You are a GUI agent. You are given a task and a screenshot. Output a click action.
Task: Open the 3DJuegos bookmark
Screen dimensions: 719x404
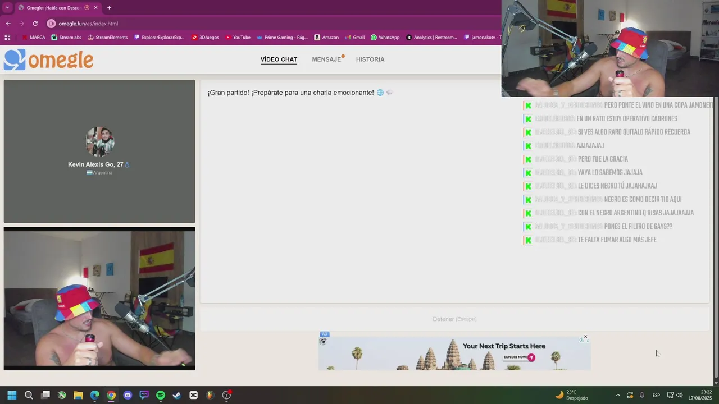click(x=205, y=38)
